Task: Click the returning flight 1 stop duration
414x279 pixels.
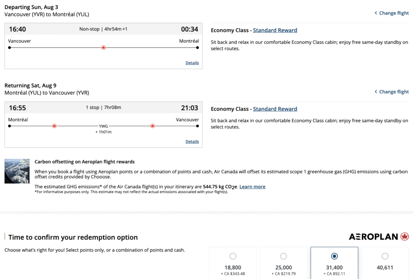Action: (103, 108)
